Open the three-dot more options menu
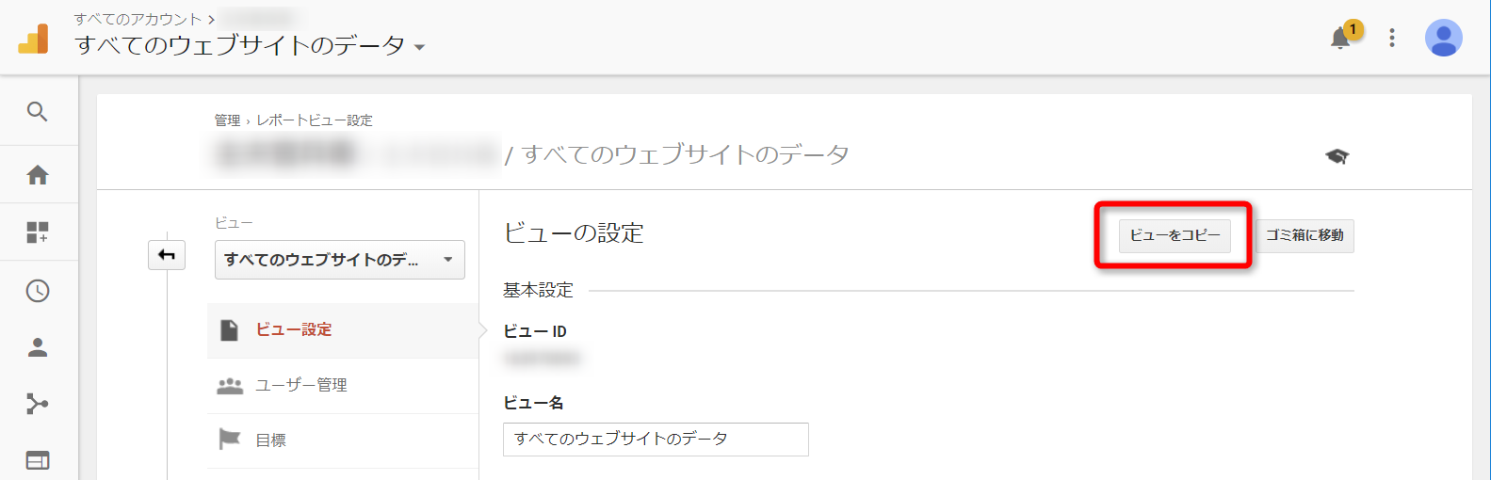The height and width of the screenshot is (480, 1491). pos(1391,39)
